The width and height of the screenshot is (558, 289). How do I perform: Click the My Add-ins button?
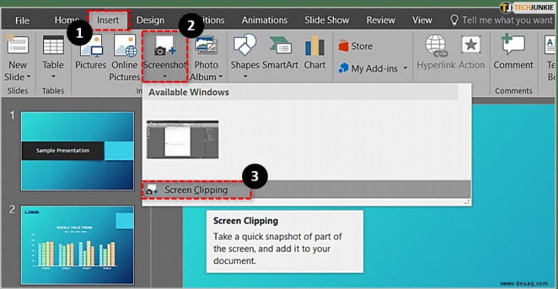[x=368, y=68]
